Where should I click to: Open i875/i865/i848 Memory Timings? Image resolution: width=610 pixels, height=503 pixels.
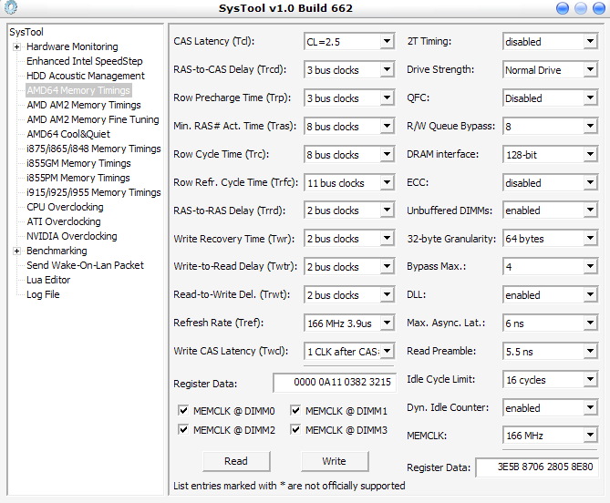click(93, 149)
